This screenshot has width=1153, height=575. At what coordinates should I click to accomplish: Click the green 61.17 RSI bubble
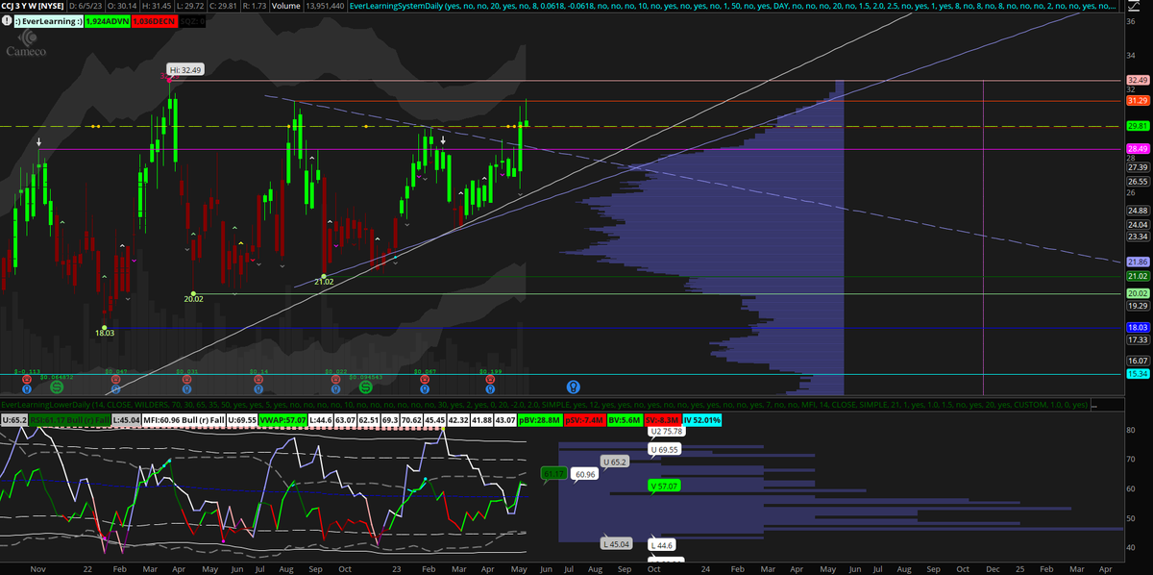pyautogui.click(x=552, y=474)
